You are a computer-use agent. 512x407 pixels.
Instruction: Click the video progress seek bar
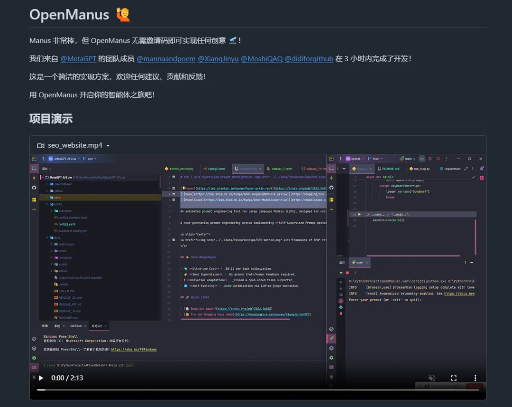[x=256, y=390]
